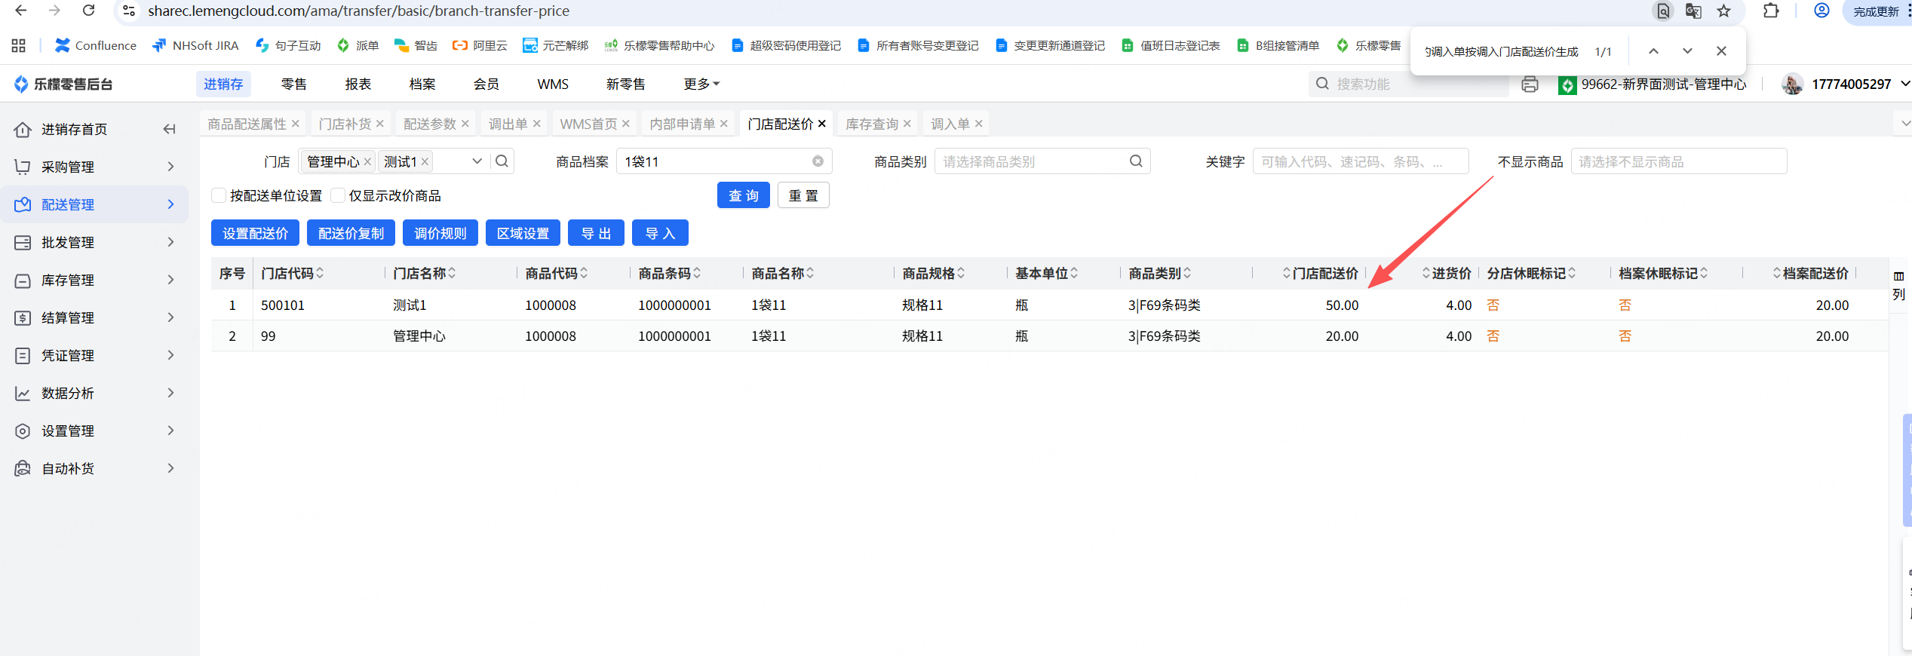Sort by 商品名称 column sort icon
This screenshot has height=656, width=1912.
(x=810, y=273)
